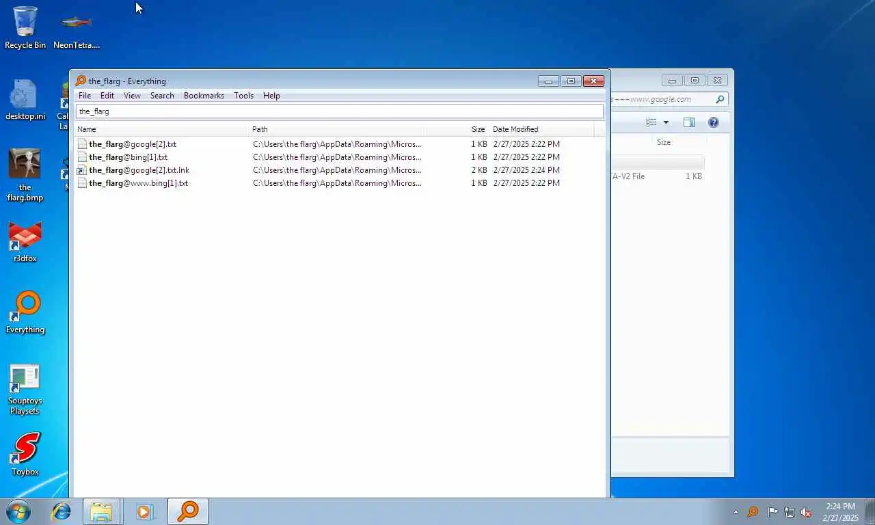Open the Toybox desktop shortcut
This screenshot has height=525, width=875.
(x=25, y=454)
